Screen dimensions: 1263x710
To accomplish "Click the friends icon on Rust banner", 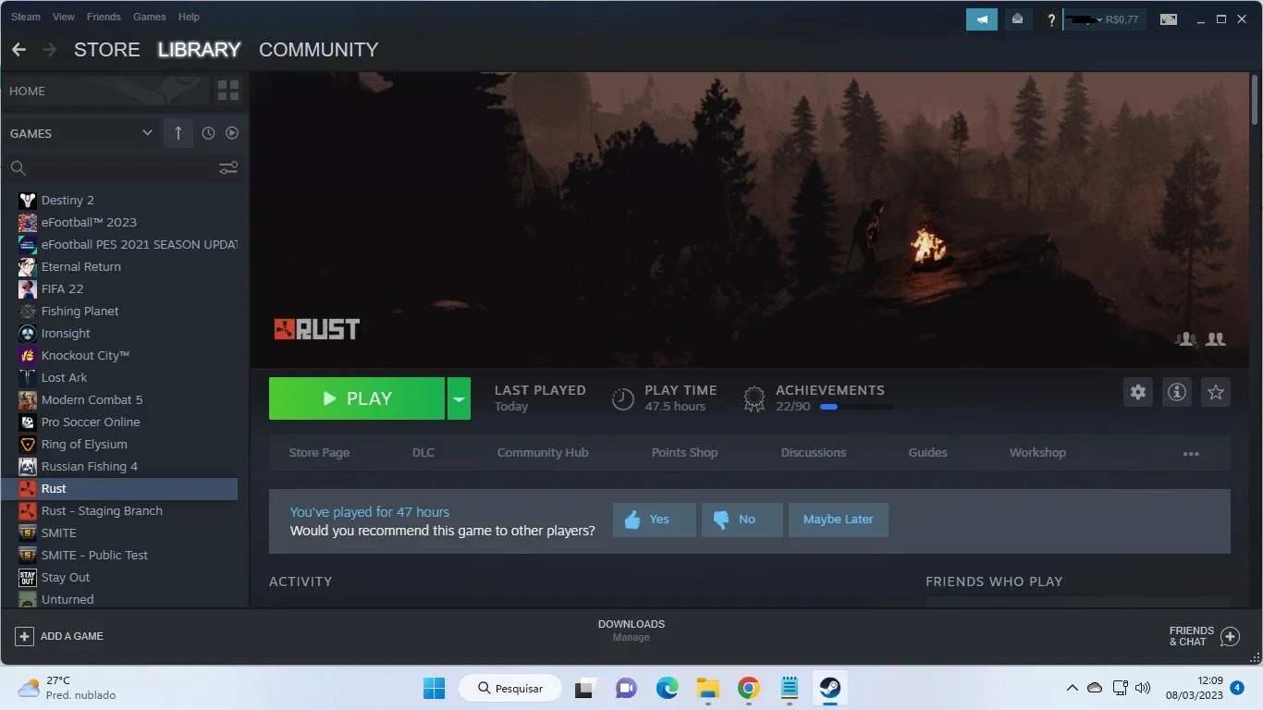I will (x=1216, y=339).
